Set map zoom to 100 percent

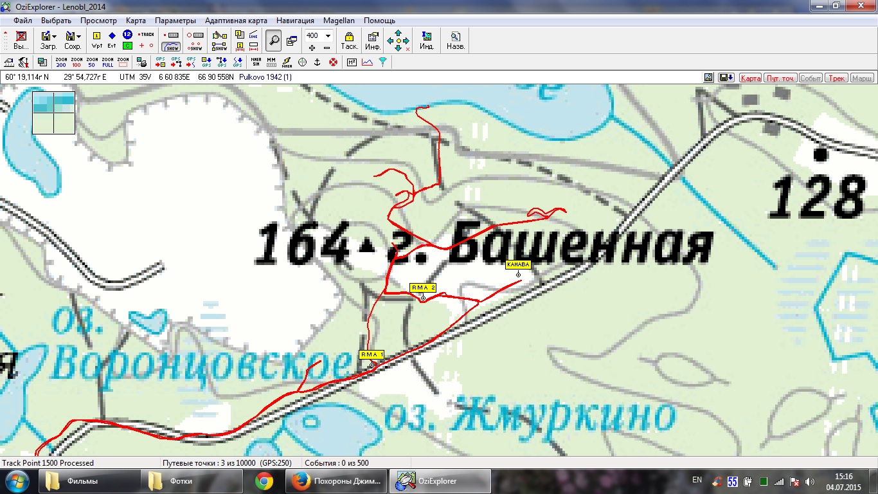coord(76,62)
